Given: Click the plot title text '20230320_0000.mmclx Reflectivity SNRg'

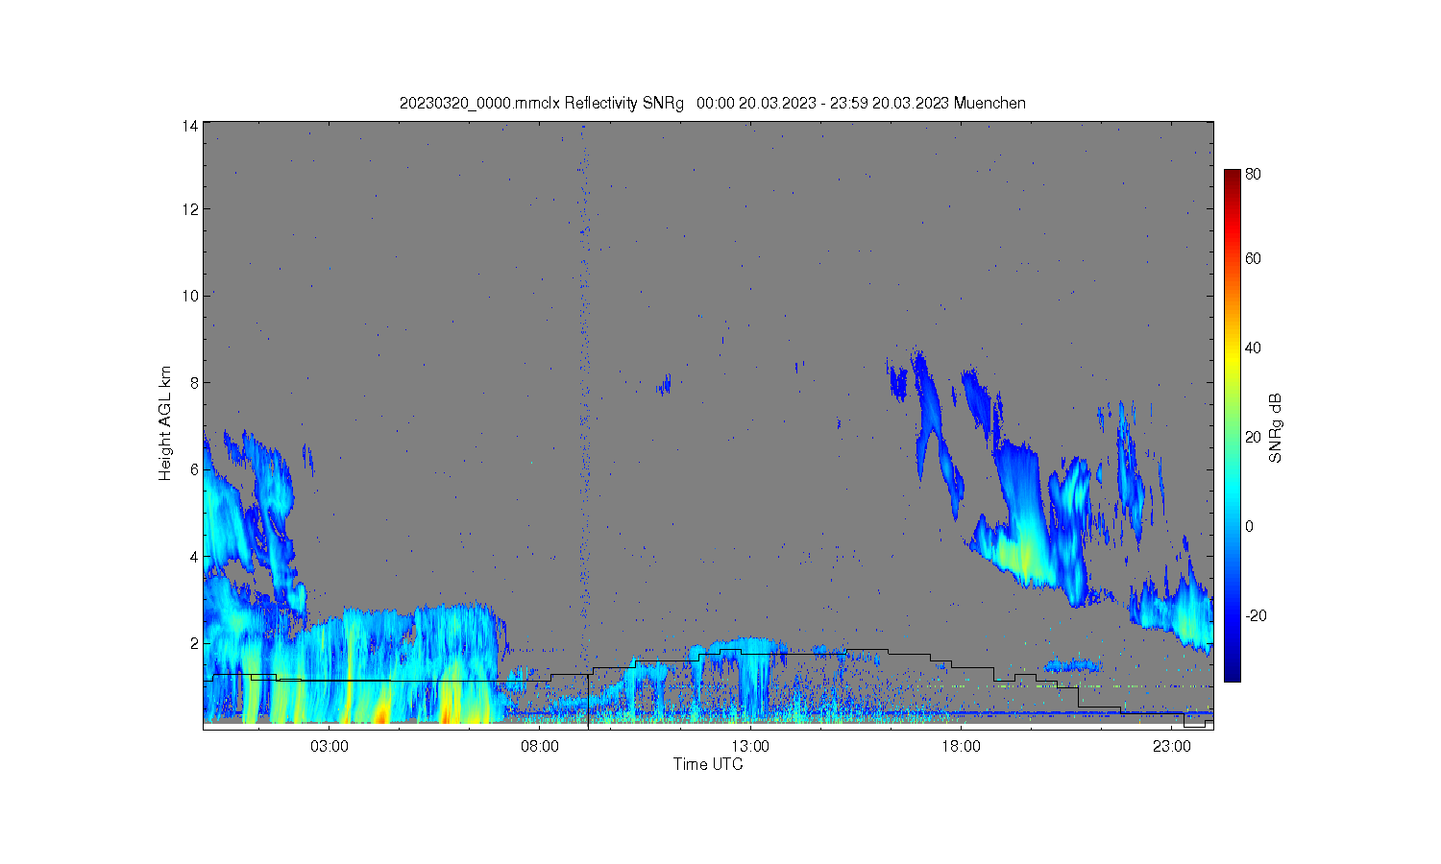Looking at the screenshot, I should click(x=542, y=104).
